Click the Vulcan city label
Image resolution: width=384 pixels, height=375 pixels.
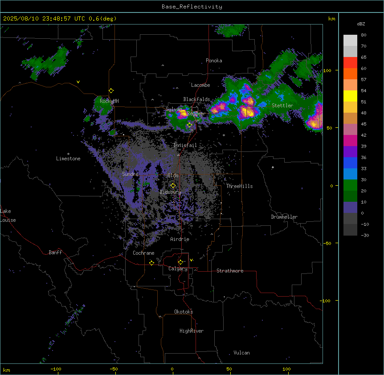coord(241,353)
